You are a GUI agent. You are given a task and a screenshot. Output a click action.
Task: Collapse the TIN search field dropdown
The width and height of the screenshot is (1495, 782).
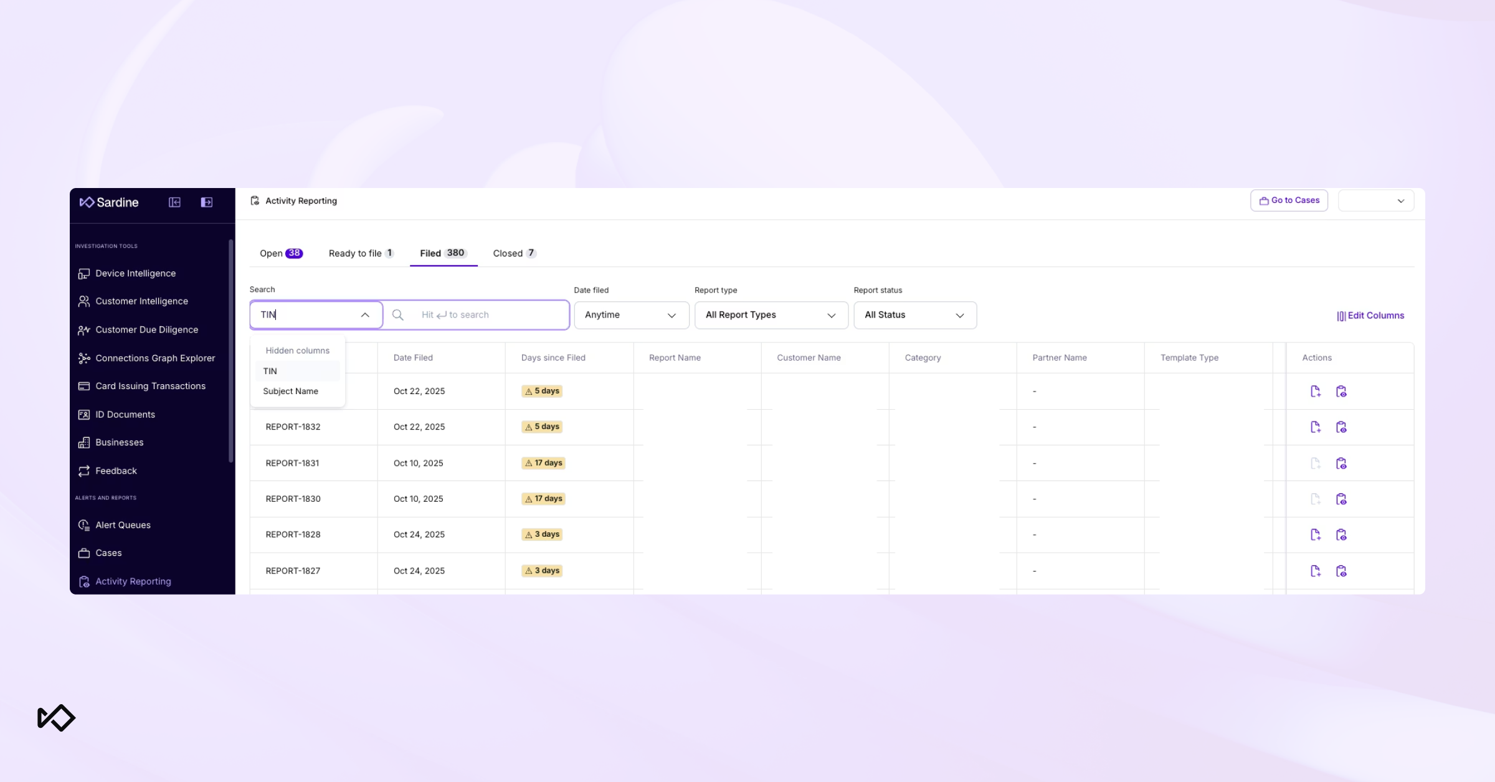(365, 315)
